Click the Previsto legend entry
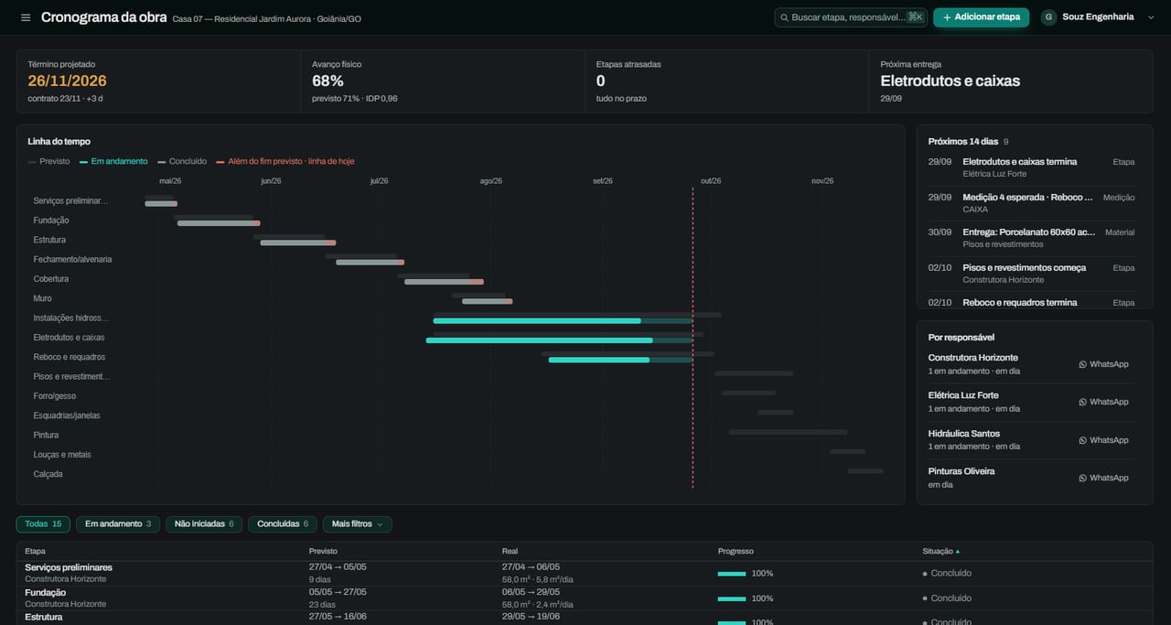1171x625 pixels. pos(48,161)
